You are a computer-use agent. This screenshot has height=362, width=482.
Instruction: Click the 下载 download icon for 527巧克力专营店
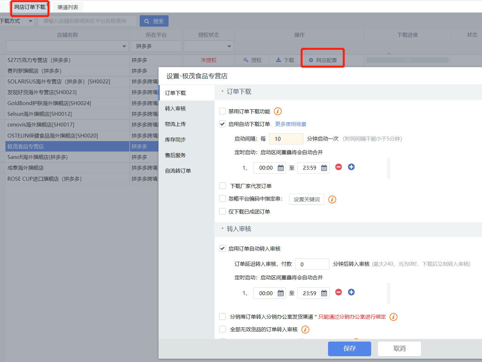(x=278, y=60)
